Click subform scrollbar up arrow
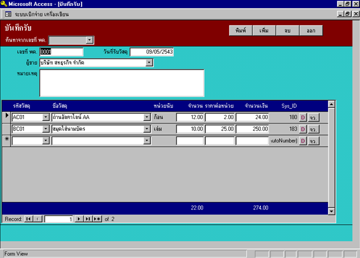 [331, 105]
